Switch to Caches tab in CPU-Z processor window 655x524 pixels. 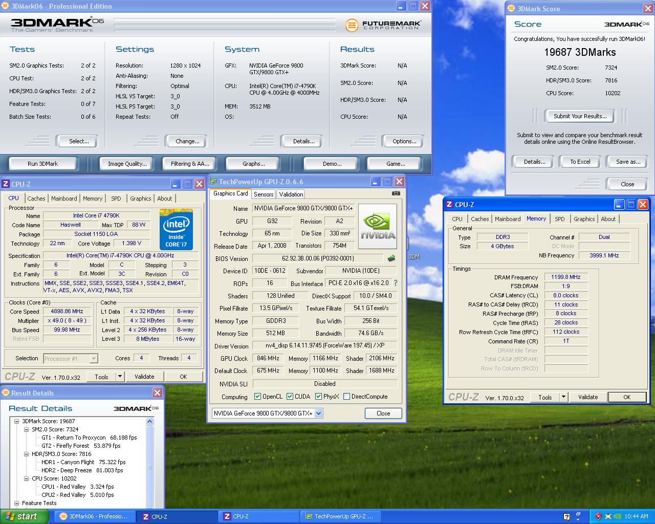(x=36, y=199)
